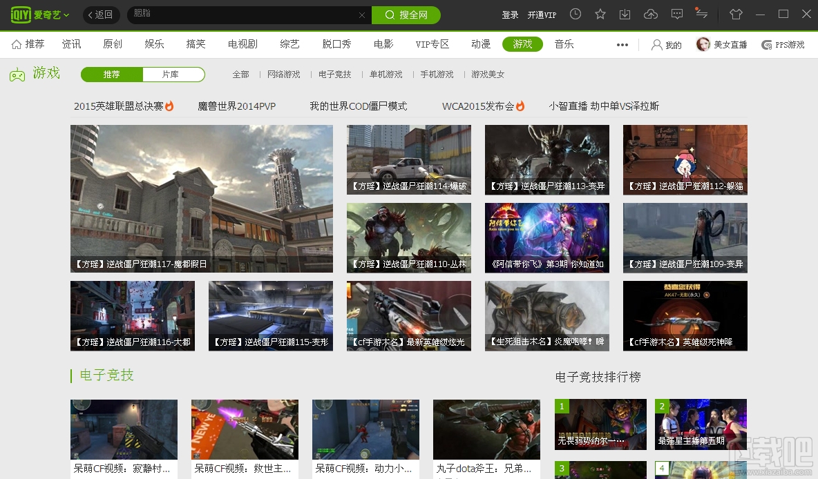The height and width of the screenshot is (479, 818).
Task: Open the more channels "..." menu
Action: coord(621,44)
